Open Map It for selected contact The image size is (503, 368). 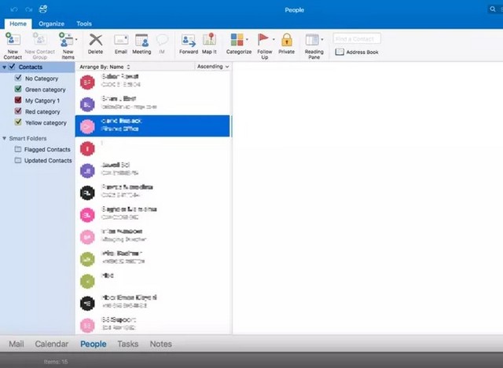click(x=209, y=41)
